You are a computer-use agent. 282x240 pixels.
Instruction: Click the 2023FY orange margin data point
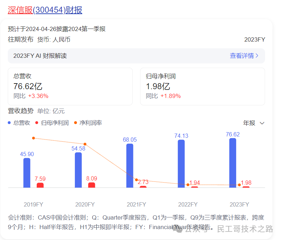pyautogui.click(x=239, y=185)
